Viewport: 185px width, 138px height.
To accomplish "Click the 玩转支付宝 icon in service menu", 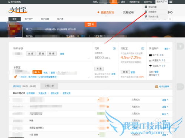I will (146, 16).
